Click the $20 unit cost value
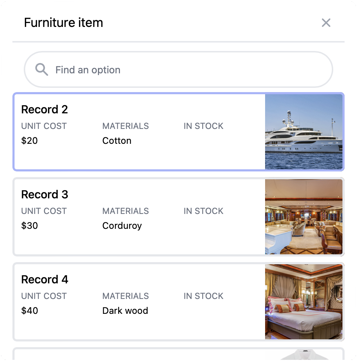357x362 pixels. 29,141
